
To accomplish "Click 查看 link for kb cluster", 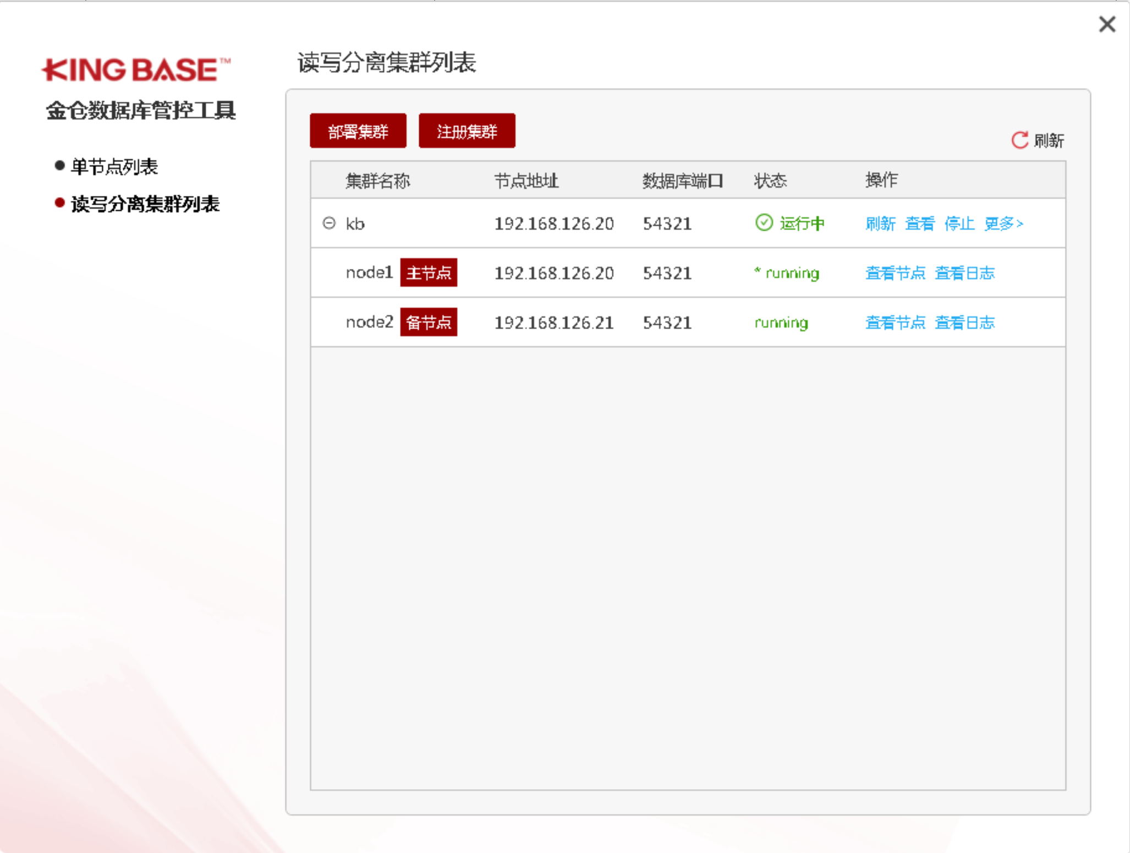I will pos(920,223).
